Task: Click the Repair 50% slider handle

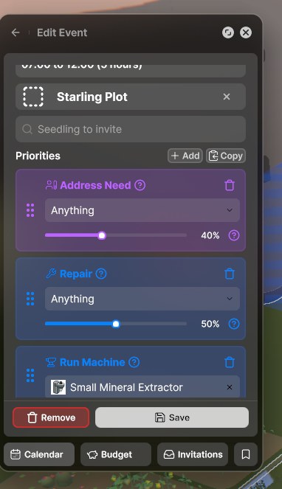Action: (116, 324)
